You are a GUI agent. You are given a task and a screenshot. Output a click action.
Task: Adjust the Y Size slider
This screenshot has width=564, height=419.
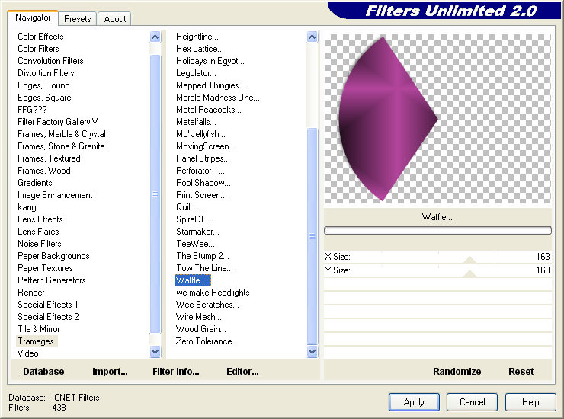point(469,272)
